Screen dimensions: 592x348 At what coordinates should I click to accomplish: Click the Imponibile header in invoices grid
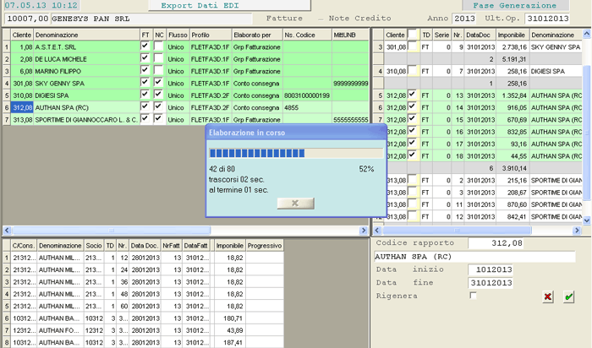click(x=513, y=35)
